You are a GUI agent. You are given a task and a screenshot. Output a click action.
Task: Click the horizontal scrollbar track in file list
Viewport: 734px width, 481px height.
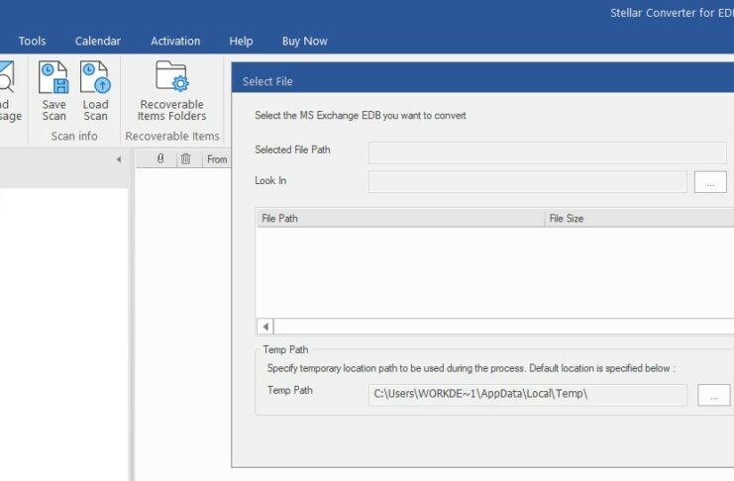pos(503,327)
